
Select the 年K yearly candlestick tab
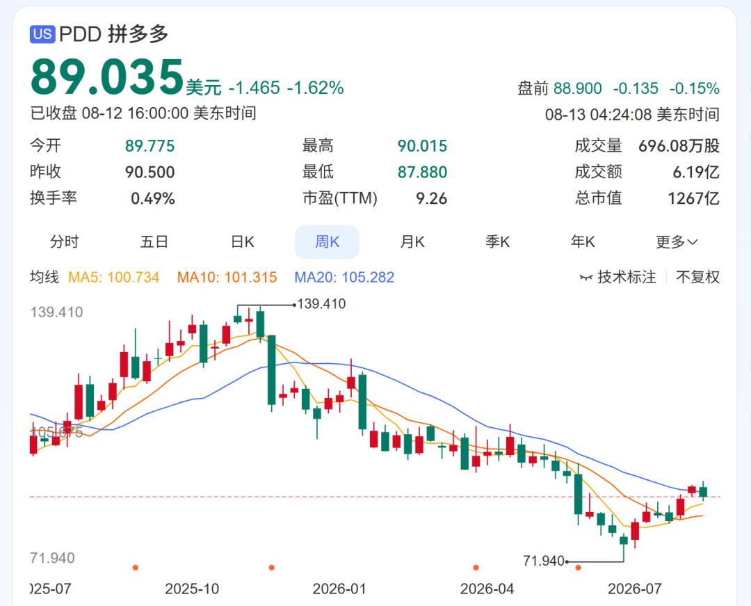(583, 242)
